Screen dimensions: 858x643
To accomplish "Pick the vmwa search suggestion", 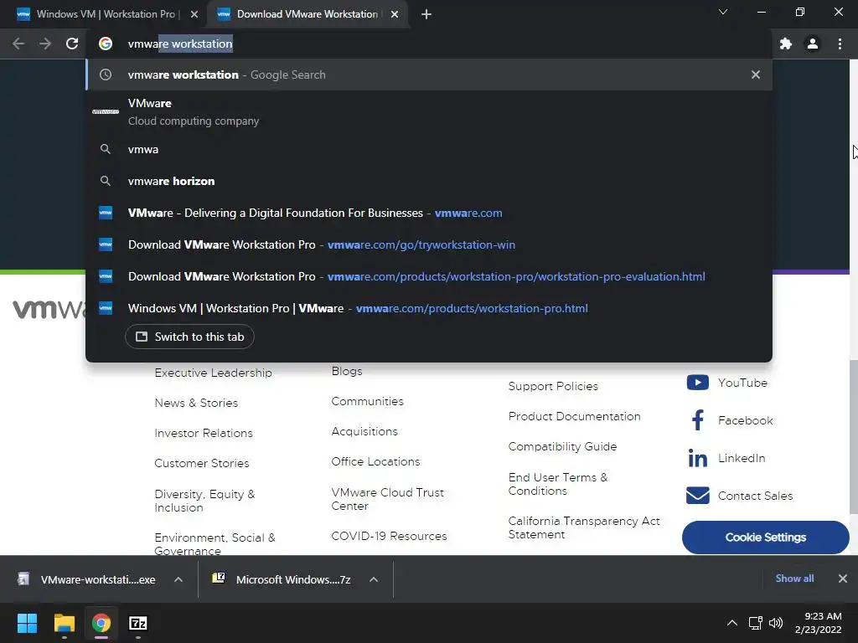I will 429,149.
